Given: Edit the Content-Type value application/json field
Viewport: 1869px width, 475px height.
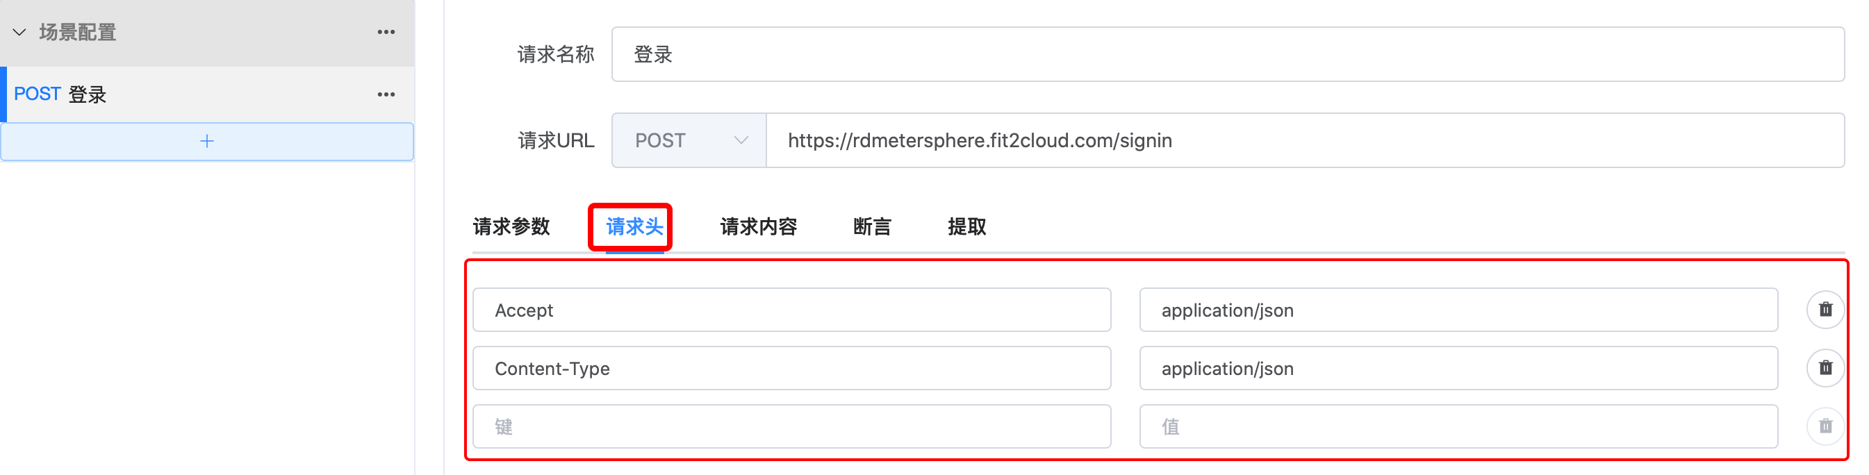Looking at the screenshot, I should (1458, 367).
